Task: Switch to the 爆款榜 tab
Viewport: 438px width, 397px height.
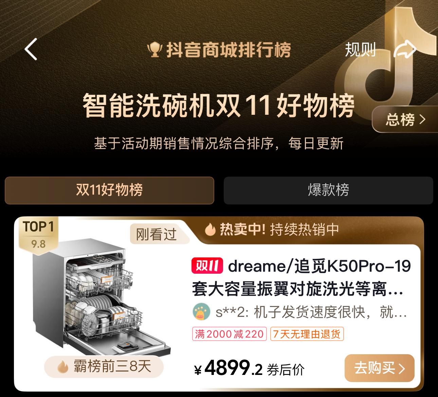Action: point(328,190)
